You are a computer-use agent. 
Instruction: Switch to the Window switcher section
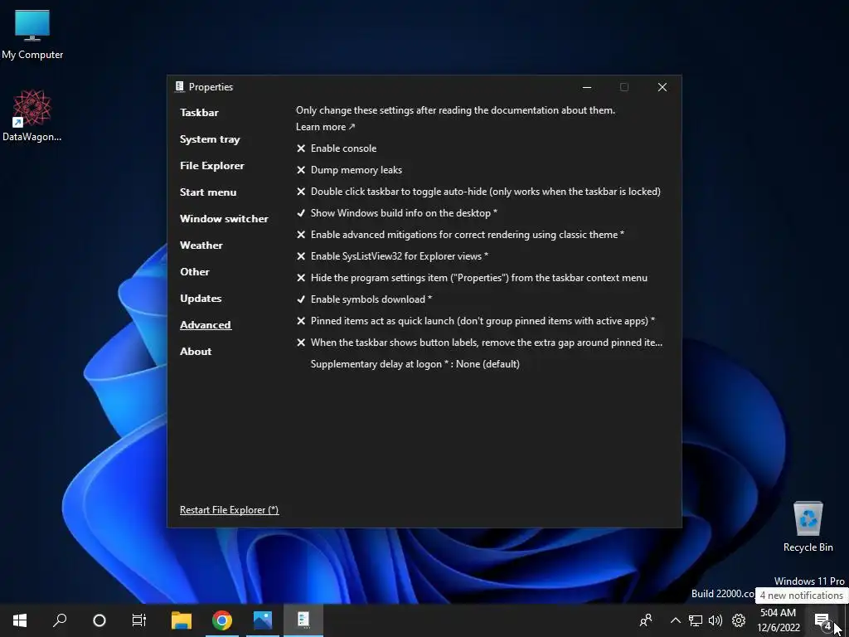(224, 219)
